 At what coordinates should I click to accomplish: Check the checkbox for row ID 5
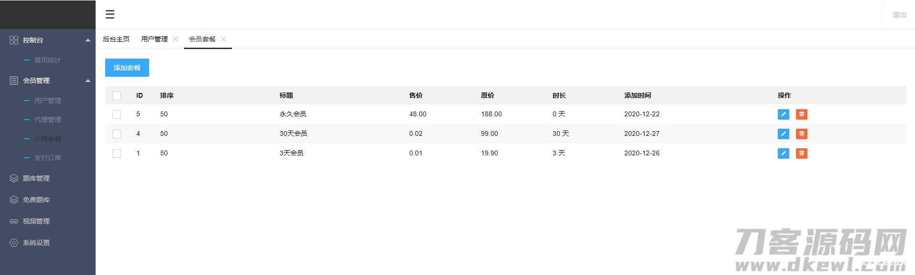click(x=117, y=114)
